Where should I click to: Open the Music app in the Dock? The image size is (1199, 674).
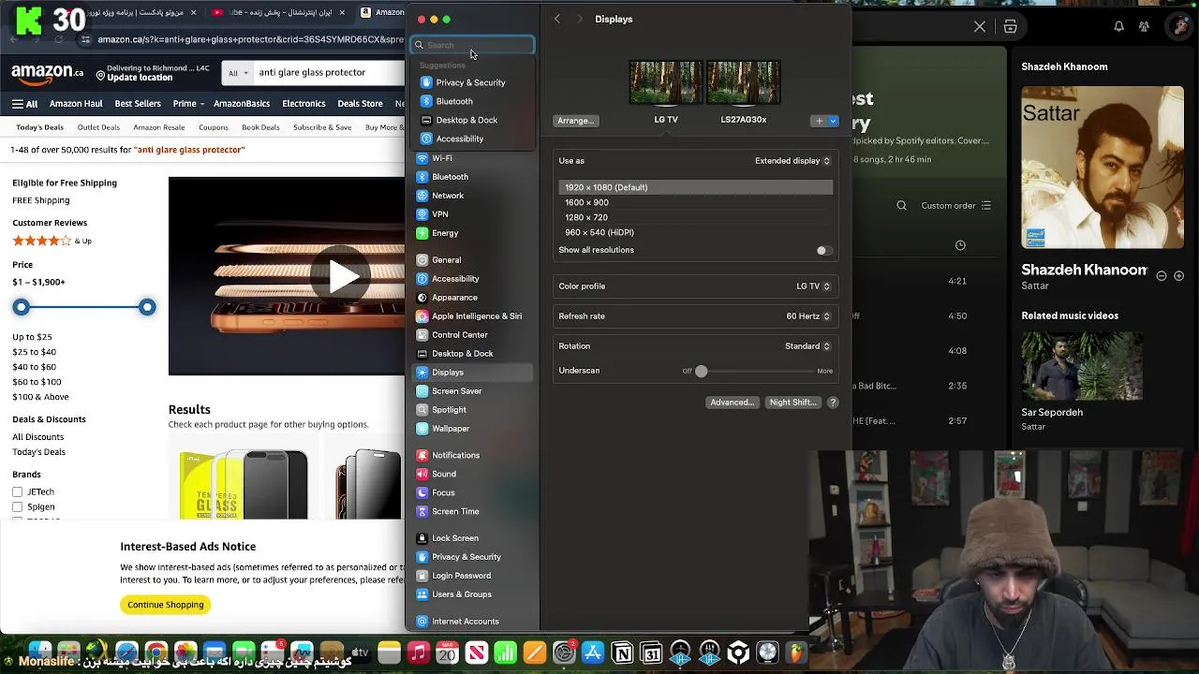click(x=419, y=652)
